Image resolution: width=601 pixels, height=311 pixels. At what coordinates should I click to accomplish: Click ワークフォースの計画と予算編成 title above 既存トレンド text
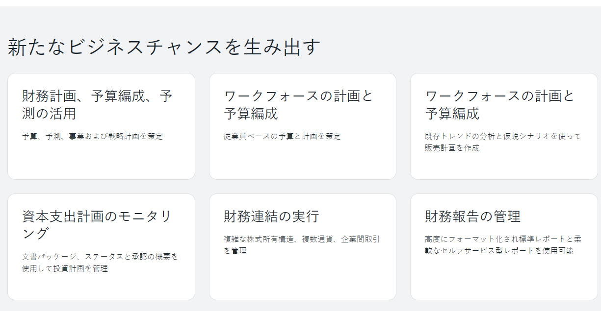pos(499,105)
